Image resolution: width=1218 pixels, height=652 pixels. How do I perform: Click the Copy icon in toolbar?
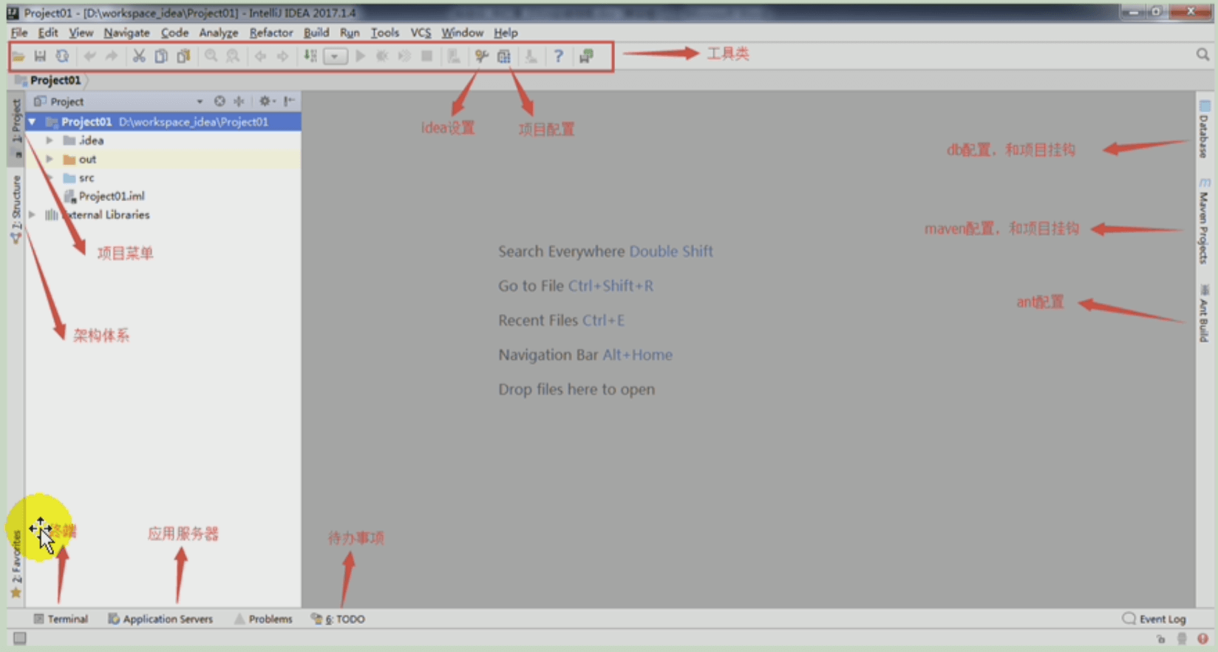click(x=160, y=56)
